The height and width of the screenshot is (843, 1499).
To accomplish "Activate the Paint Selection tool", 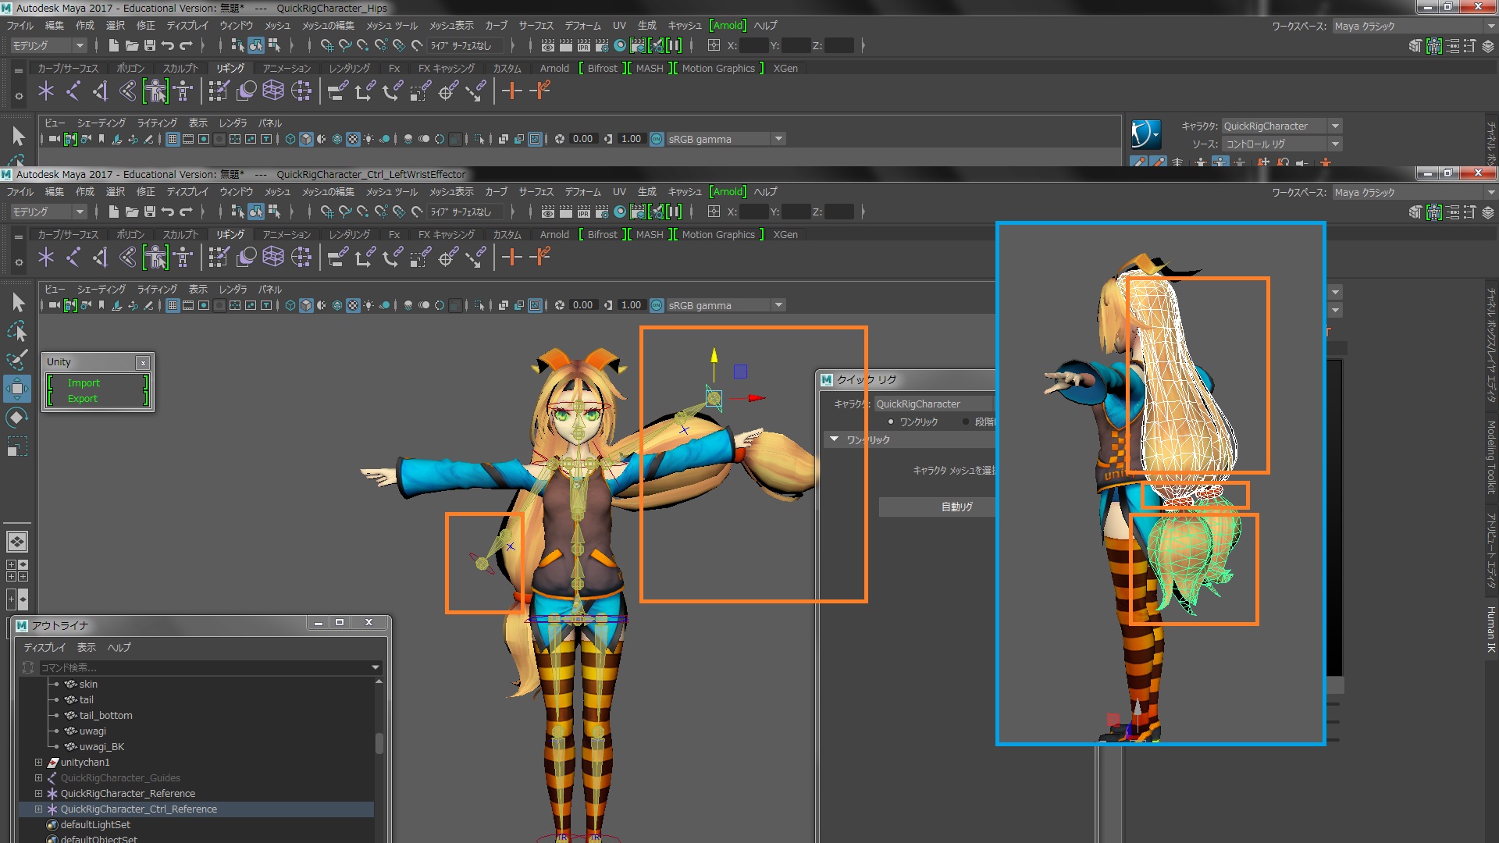I will (x=17, y=360).
